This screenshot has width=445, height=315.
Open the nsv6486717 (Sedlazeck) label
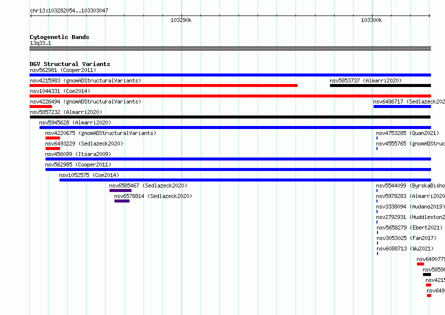[x=409, y=101]
